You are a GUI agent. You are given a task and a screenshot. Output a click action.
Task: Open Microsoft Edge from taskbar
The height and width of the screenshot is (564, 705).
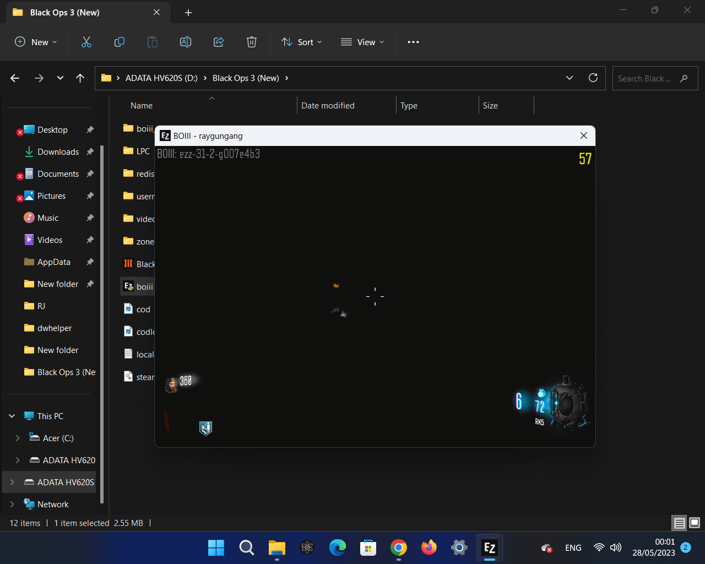tap(338, 547)
